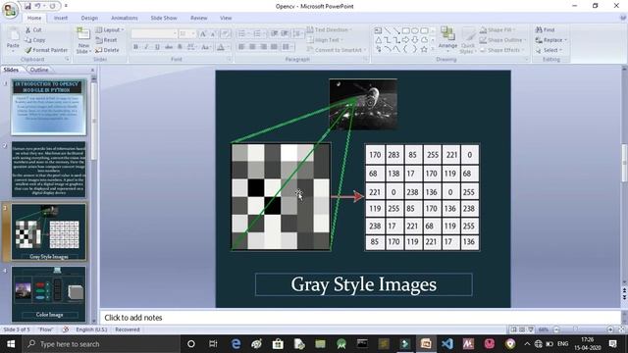Switch to Slide Sorter view in status bar
Screen dimensions: 628x353
pyautogui.click(x=522, y=329)
